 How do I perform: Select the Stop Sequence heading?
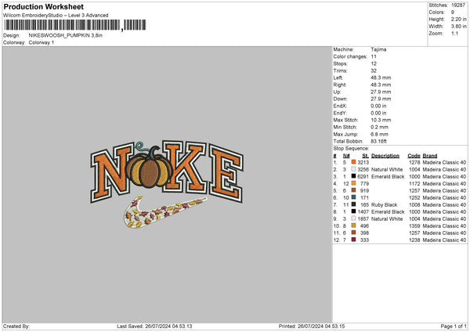coord(351,148)
